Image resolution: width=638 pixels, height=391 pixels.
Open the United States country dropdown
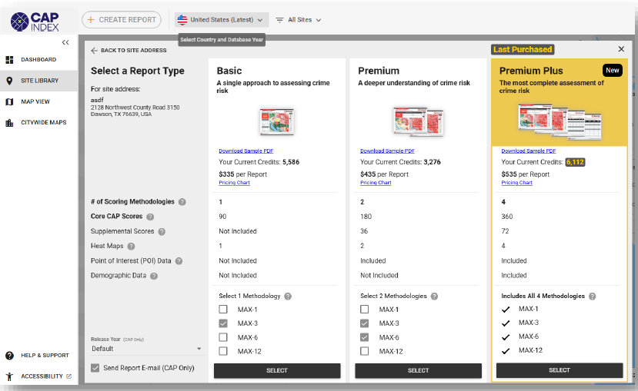point(220,20)
